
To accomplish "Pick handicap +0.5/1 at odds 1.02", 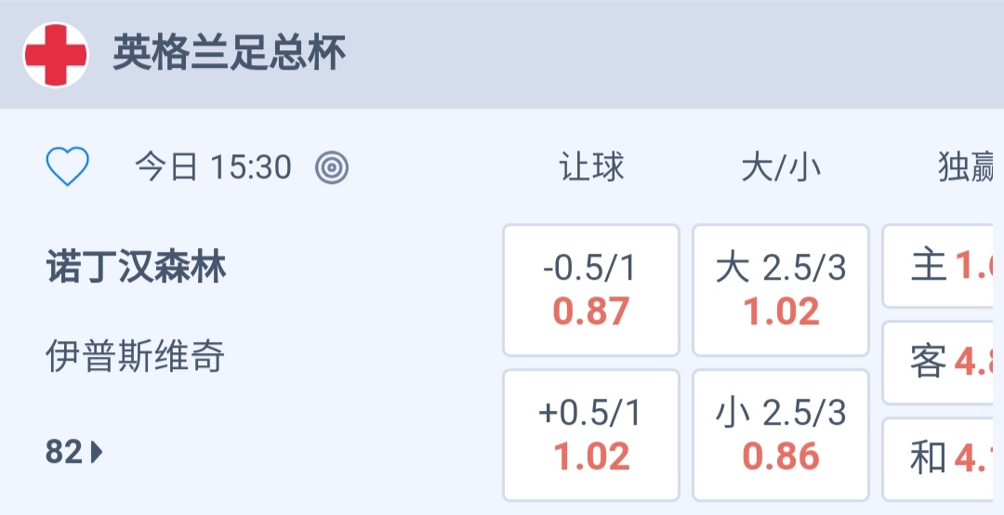I will coord(591,435).
